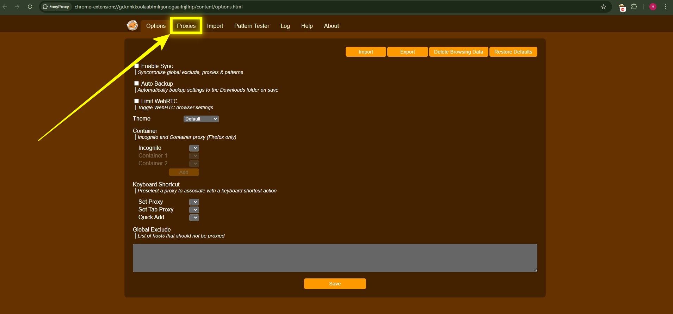Click Delete Browsing Data button
The image size is (673, 314).
[x=458, y=52]
